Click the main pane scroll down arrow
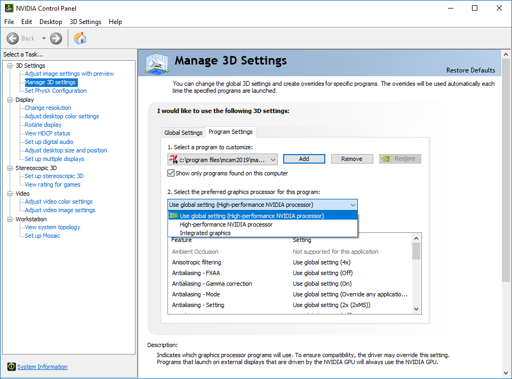 click(506, 373)
